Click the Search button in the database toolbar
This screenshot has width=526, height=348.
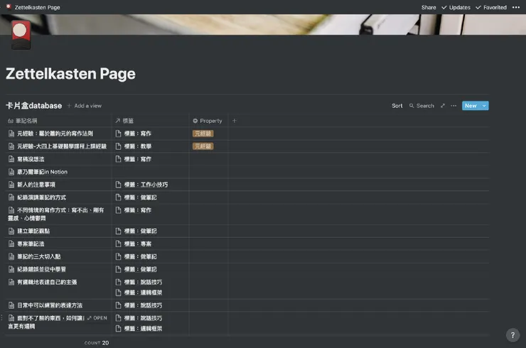point(422,106)
